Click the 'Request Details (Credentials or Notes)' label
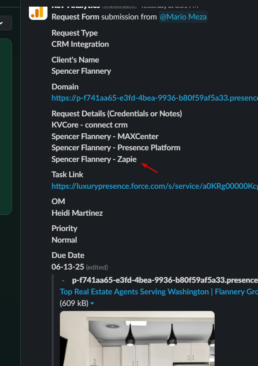The image size is (258, 366). pos(117,114)
